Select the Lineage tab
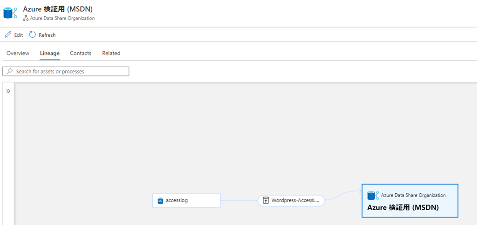 click(49, 53)
